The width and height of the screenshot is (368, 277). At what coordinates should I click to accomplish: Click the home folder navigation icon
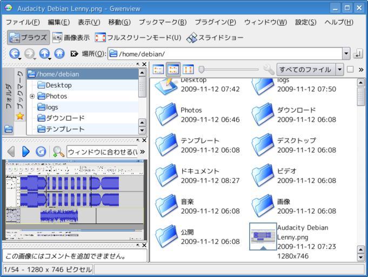pos(59,54)
